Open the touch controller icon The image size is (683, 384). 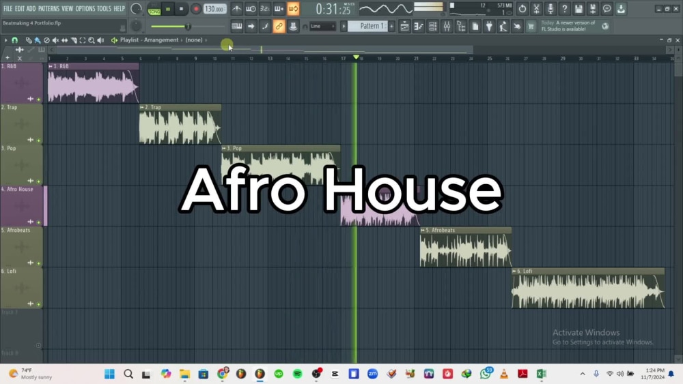click(517, 27)
